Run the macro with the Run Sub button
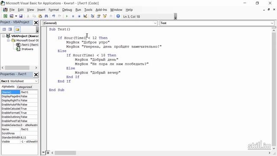The height and width of the screenshot is (156, 277). [67, 16]
